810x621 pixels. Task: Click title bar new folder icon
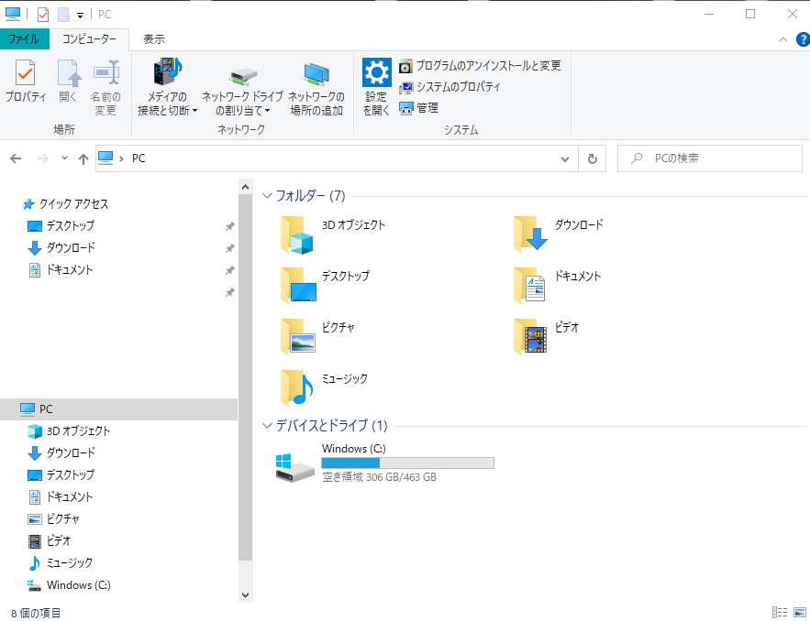(63, 15)
